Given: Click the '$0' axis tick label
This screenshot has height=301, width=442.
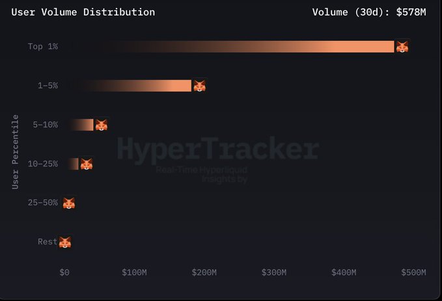Looking at the screenshot, I should 64,272.
